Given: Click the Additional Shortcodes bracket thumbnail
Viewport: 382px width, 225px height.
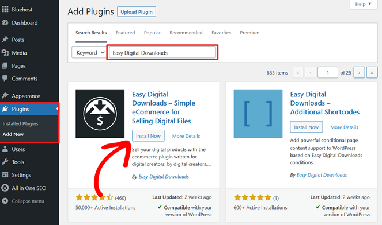Looking at the screenshot, I should (x=258, y=114).
